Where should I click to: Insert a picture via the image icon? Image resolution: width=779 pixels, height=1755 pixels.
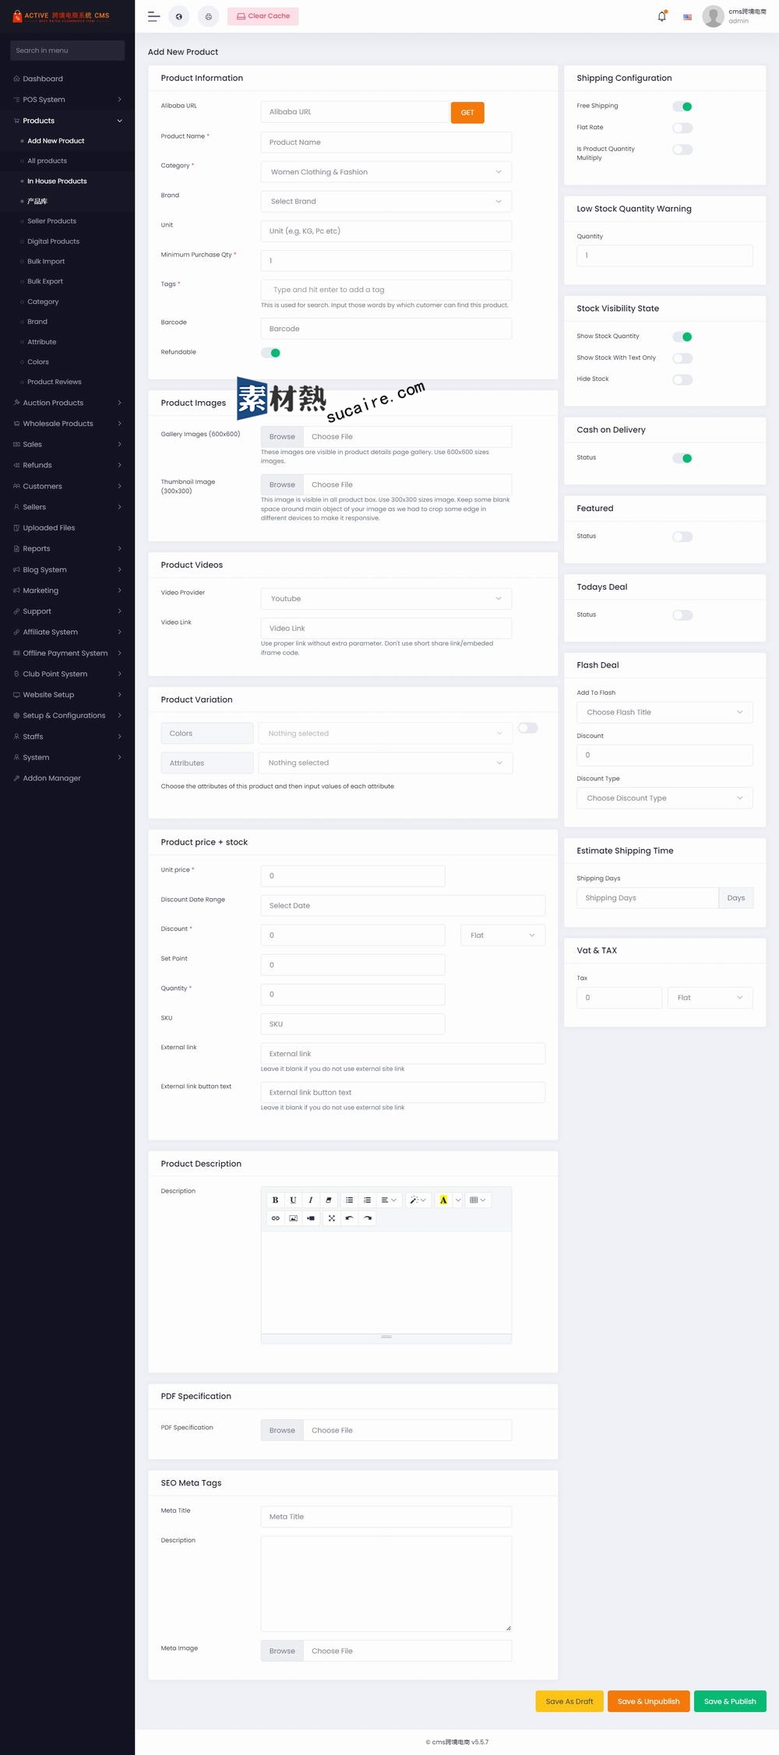point(293,1218)
